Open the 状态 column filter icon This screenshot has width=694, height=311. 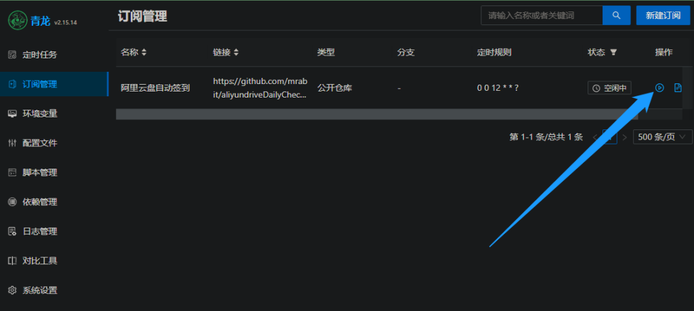(613, 53)
